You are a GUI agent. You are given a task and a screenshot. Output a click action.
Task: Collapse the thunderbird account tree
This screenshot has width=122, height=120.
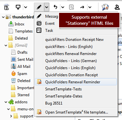coord(3,17)
